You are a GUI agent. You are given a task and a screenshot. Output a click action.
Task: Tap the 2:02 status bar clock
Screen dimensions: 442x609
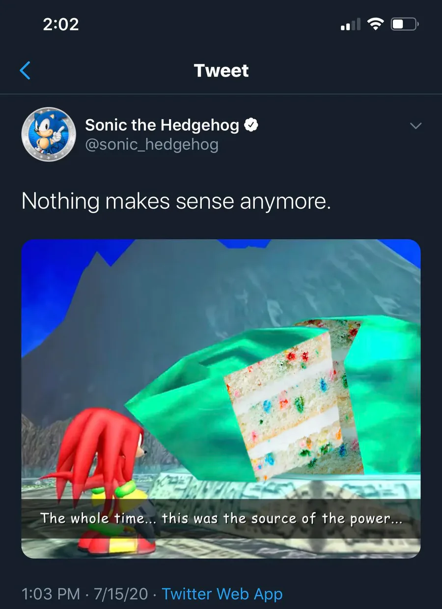click(61, 24)
